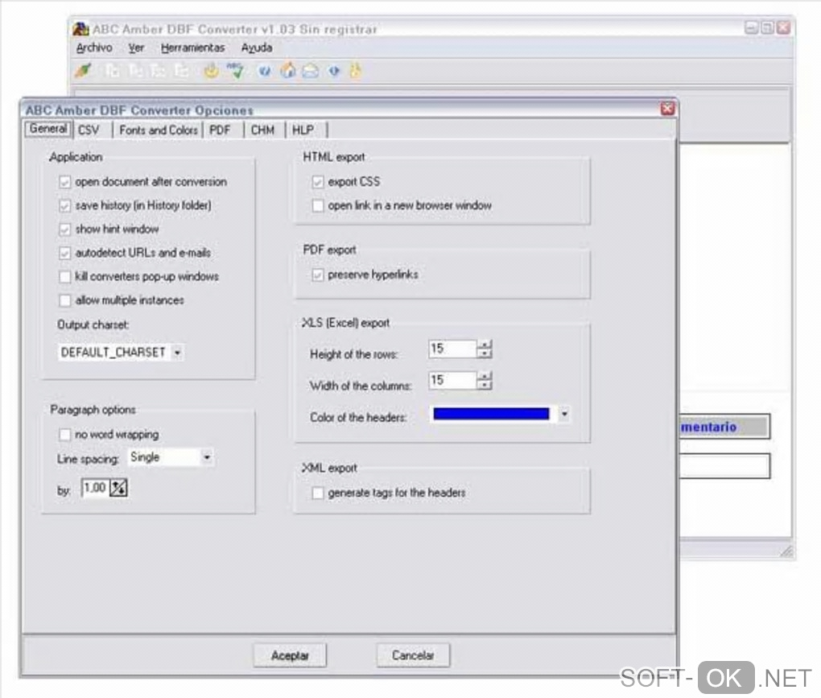Click the yellow power button icon in toolbar
Image resolution: width=821 pixels, height=698 pixels.
point(211,70)
